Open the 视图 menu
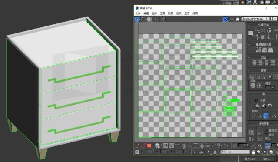The image size is (278, 162). 195,13
